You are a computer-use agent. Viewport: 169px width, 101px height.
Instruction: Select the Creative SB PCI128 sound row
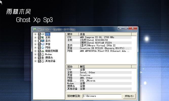tap(99, 48)
